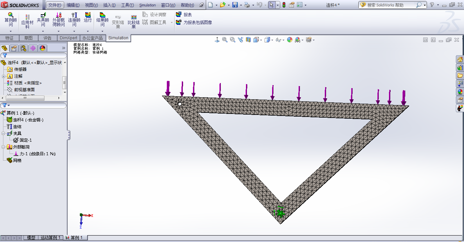This screenshot has width=464, height=242.
Task: Open the 结果顾问 results advisor
Action: point(102,19)
